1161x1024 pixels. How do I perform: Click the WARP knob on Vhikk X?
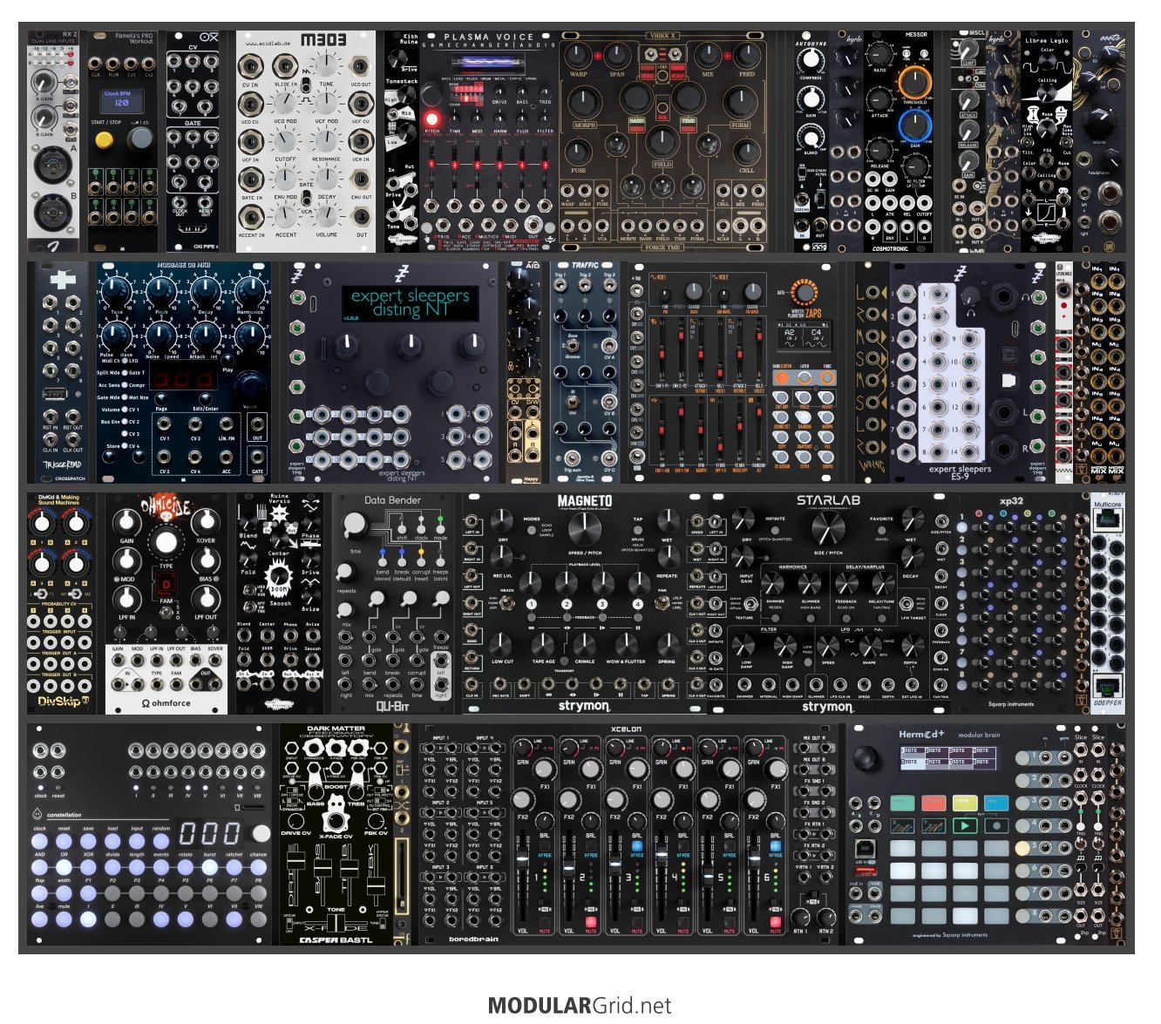point(579,55)
